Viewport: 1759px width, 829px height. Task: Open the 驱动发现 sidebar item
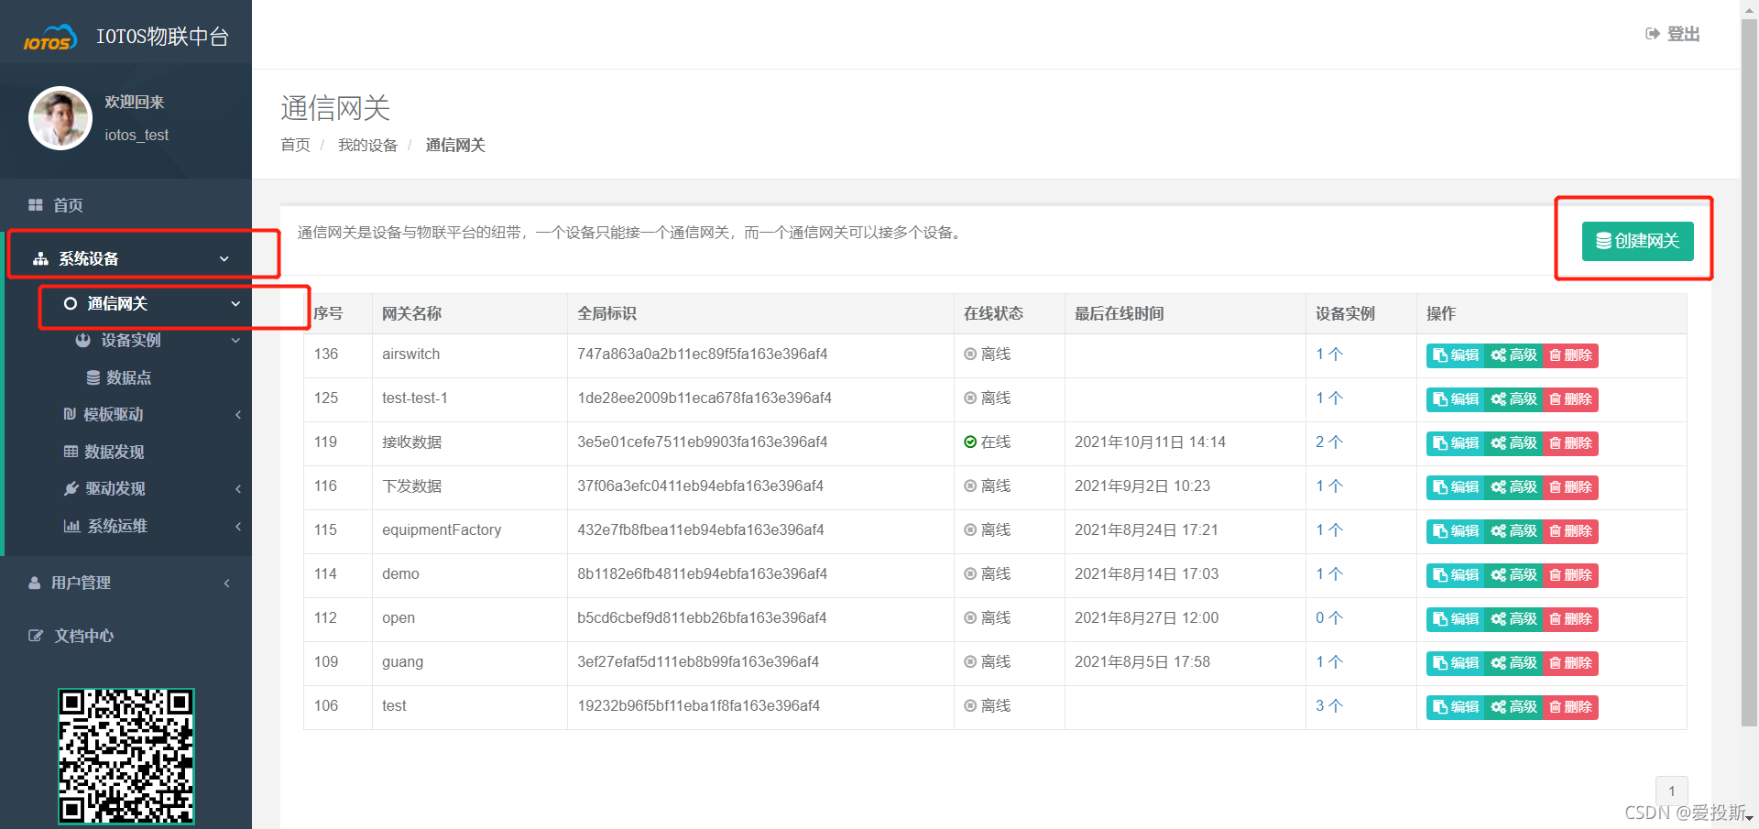coord(115,489)
